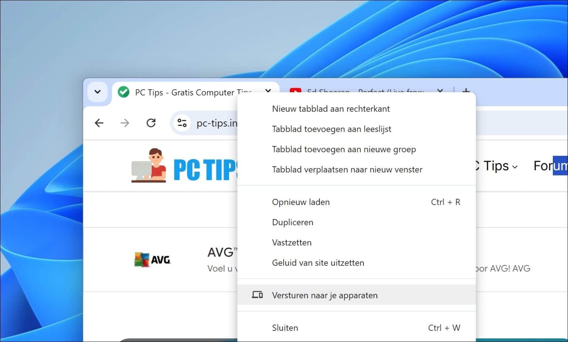Open the Forum link

[x=550, y=166]
